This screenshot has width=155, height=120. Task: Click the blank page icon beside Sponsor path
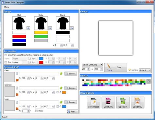click(x=17, y=88)
